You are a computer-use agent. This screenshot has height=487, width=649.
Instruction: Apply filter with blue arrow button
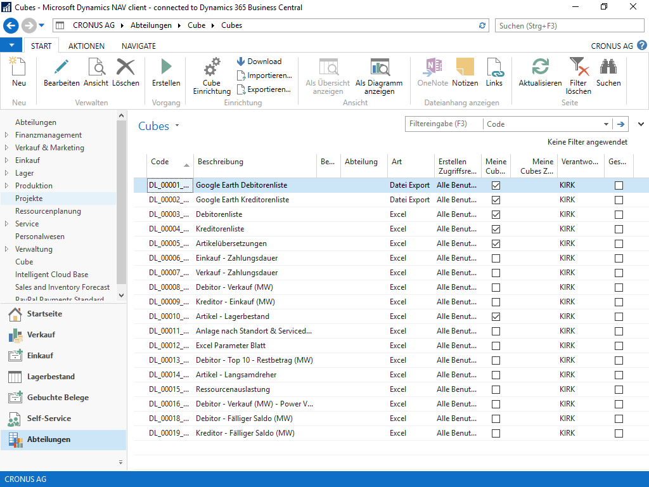point(620,124)
